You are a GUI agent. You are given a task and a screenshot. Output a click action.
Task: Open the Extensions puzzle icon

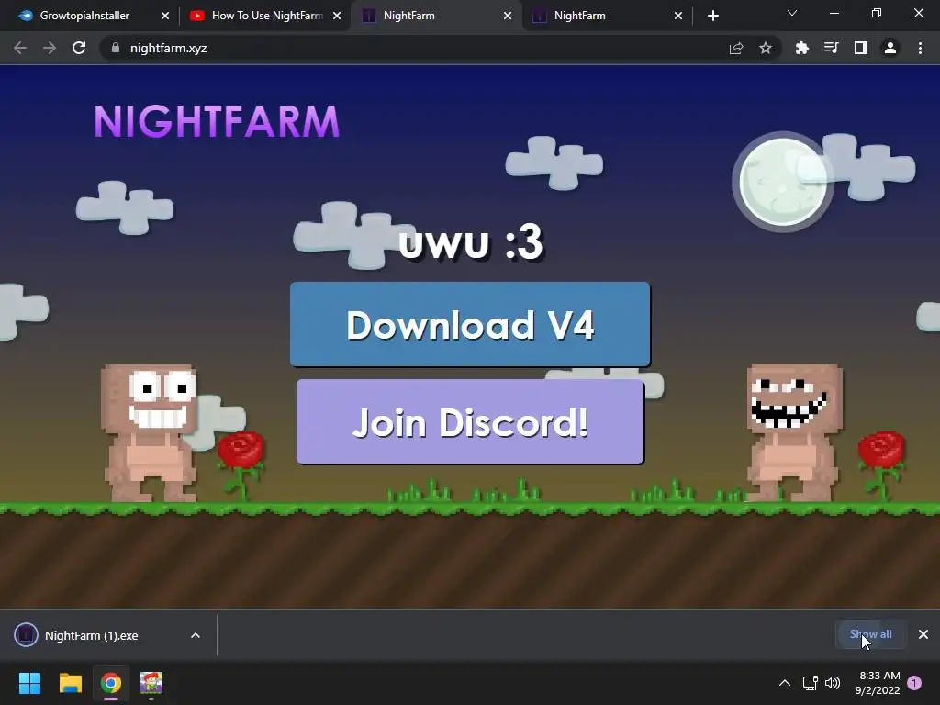tap(801, 48)
